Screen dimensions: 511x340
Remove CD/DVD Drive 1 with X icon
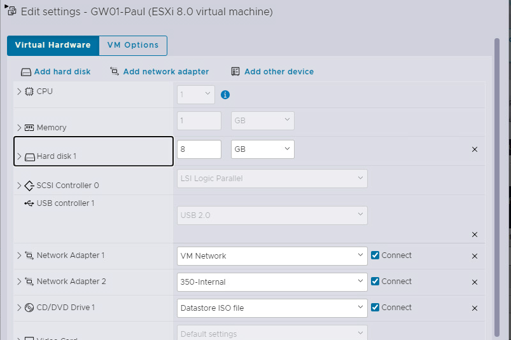[x=474, y=308]
